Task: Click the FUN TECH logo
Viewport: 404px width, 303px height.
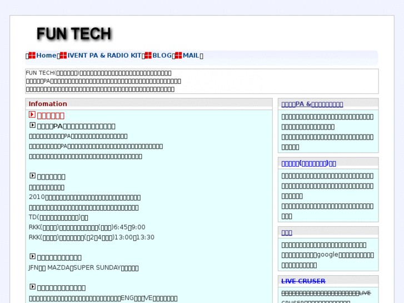Action: click(74, 34)
